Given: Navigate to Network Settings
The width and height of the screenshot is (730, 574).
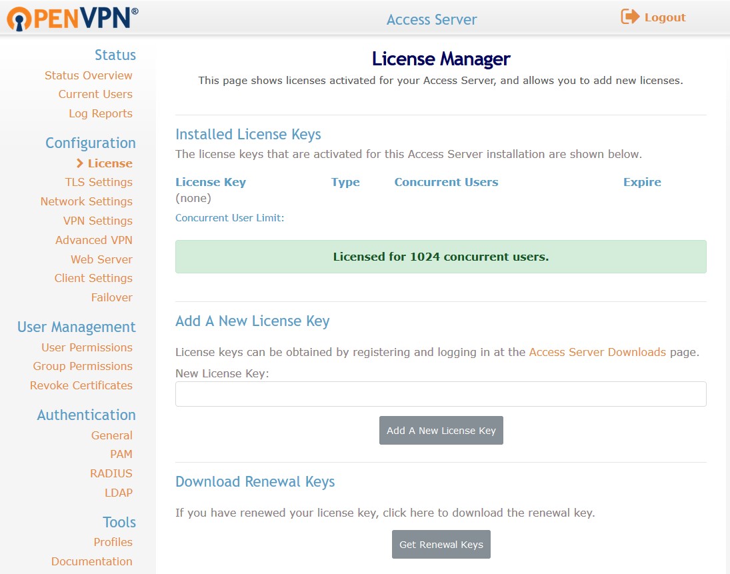Looking at the screenshot, I should (87, 201).
